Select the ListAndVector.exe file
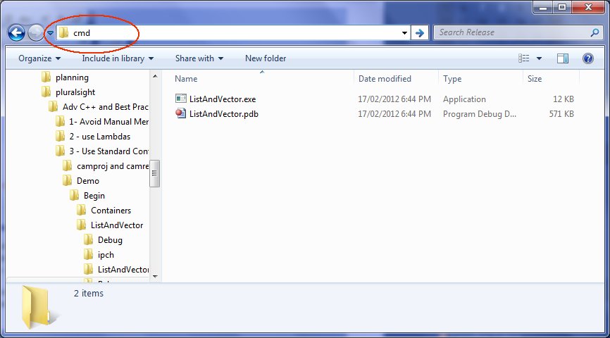 click(223, 99)
